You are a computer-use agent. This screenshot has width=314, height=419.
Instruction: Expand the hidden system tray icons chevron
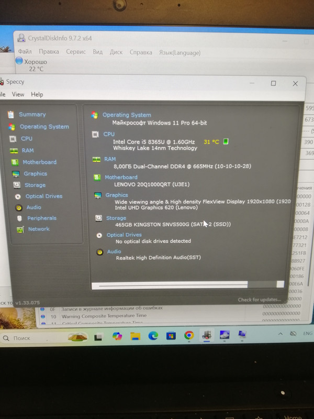(281, 334)
